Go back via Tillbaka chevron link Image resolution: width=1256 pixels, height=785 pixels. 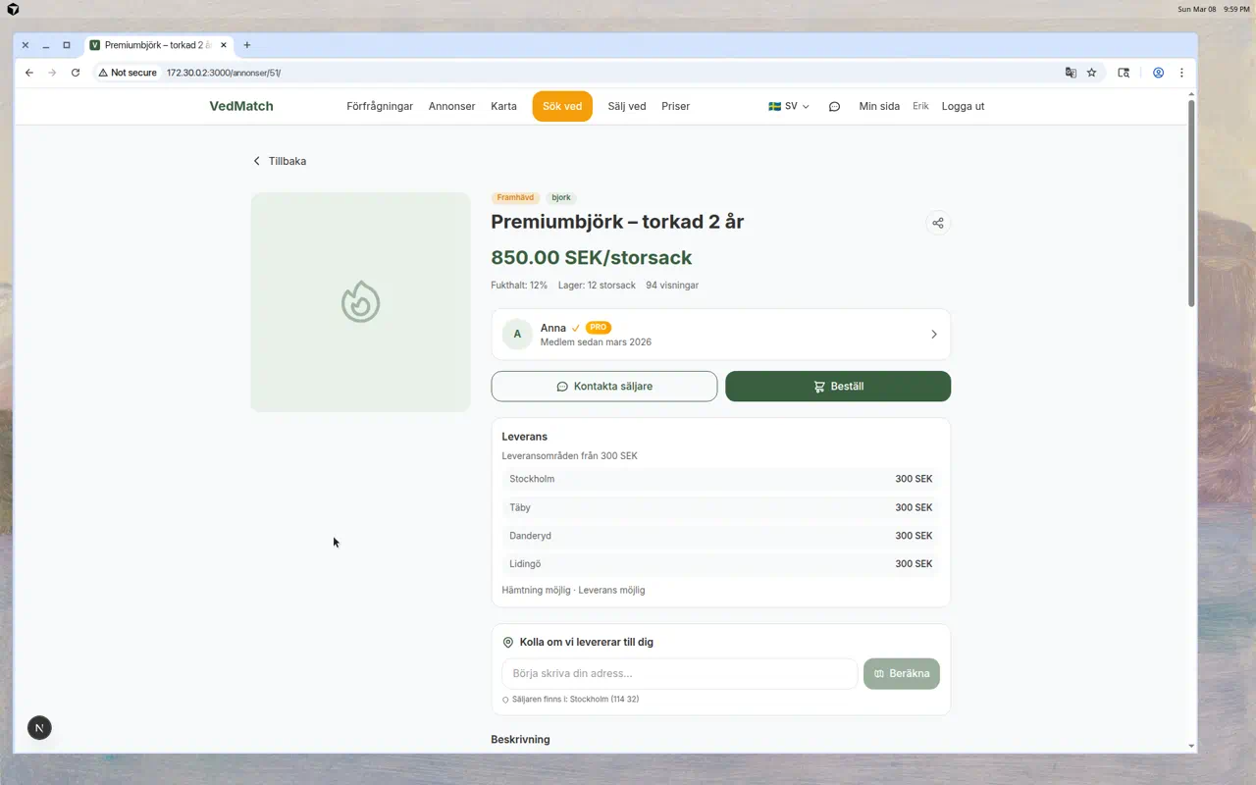click(x=280, y=161)
